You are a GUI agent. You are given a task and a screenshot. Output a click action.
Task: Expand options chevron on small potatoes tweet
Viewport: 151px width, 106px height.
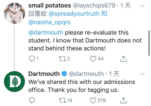point(143,5)
